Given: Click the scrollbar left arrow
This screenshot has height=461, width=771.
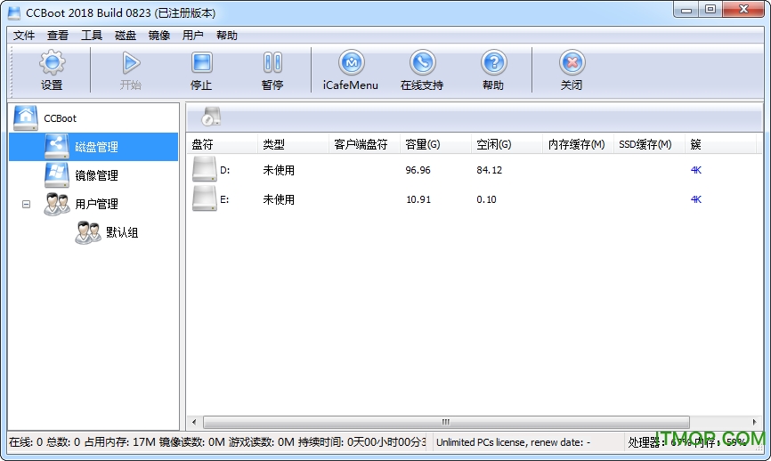Looking at the screenshot, I should coord(194,422).
